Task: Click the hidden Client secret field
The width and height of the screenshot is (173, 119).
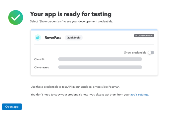Action: (x=100, y=67)
